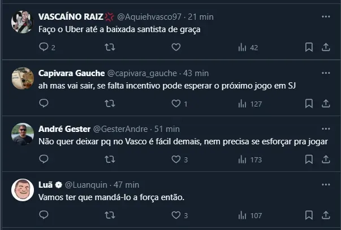Repost André Gester's tweet
This screenshot has width=341, height=230.
pyautogui.click(x=110, y=160)
